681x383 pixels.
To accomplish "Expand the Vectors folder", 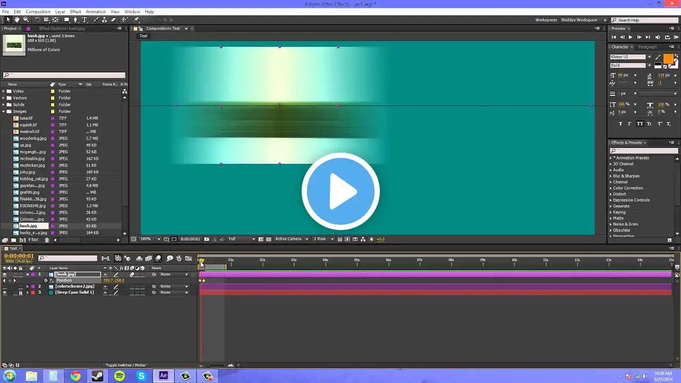I will click(3, 98).
